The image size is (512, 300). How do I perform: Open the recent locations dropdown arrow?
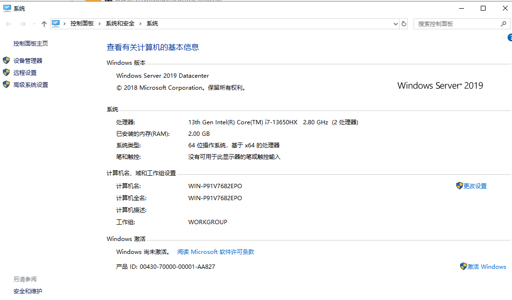coord(34,24)
